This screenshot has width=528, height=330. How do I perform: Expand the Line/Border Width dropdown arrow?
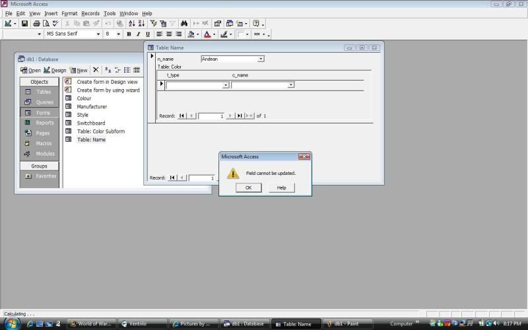point(263,34)
